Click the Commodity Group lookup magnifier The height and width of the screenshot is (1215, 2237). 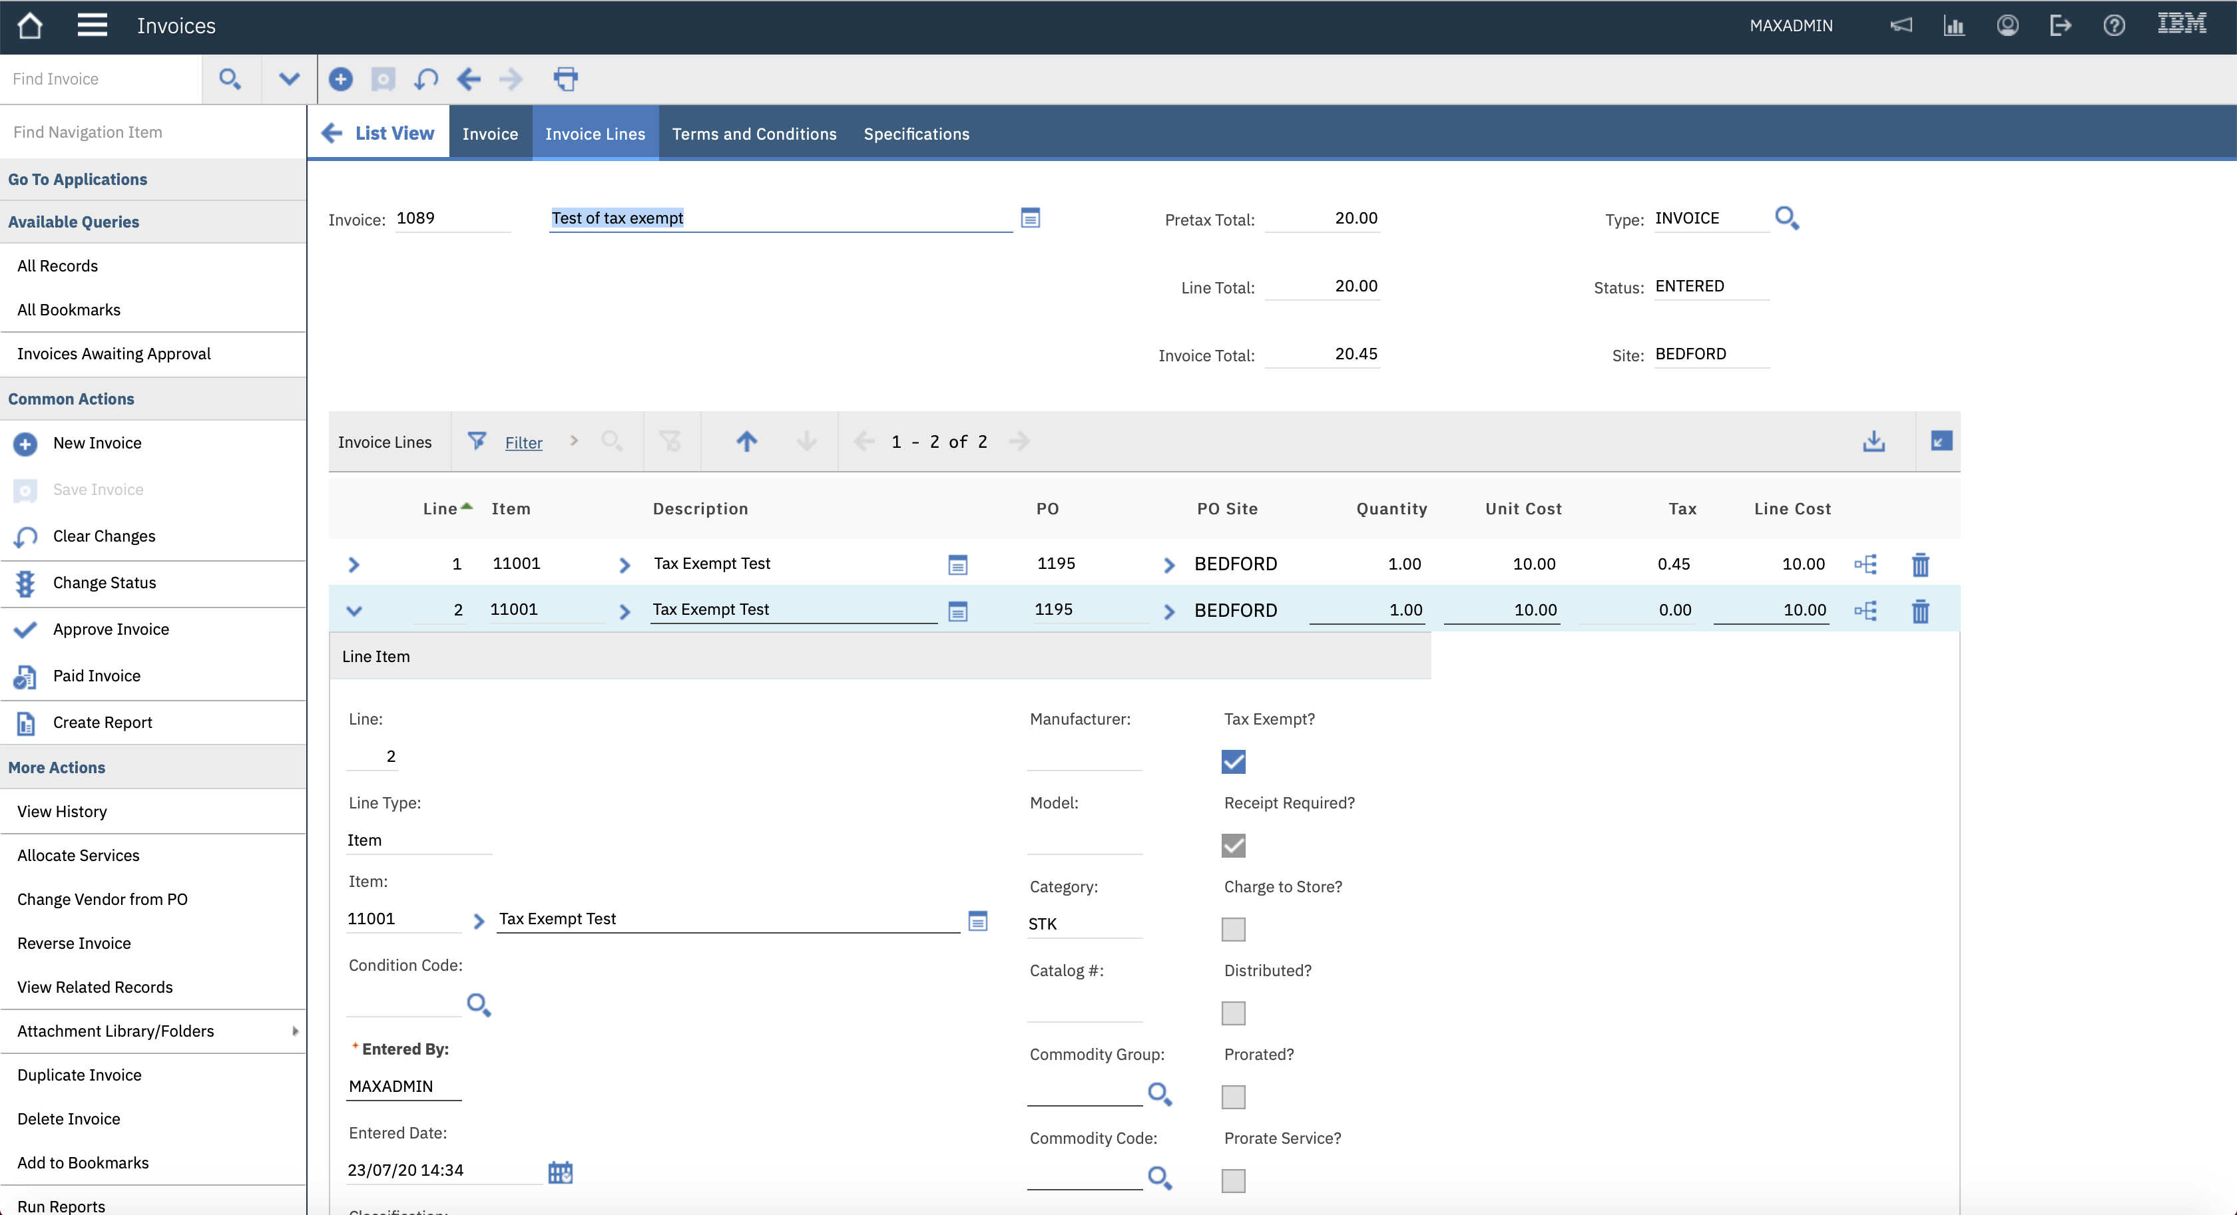1159,1093
